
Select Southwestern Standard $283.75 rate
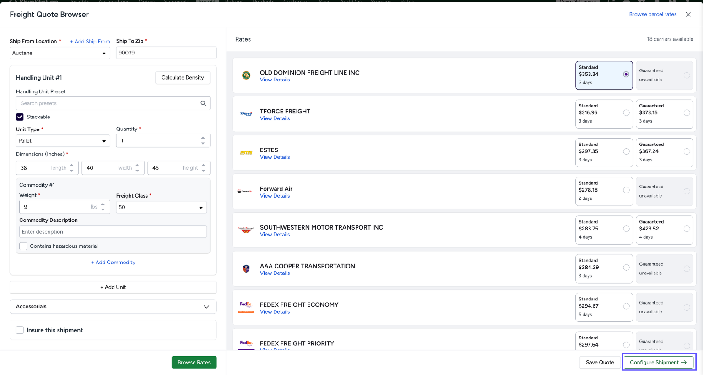[604, 230]
